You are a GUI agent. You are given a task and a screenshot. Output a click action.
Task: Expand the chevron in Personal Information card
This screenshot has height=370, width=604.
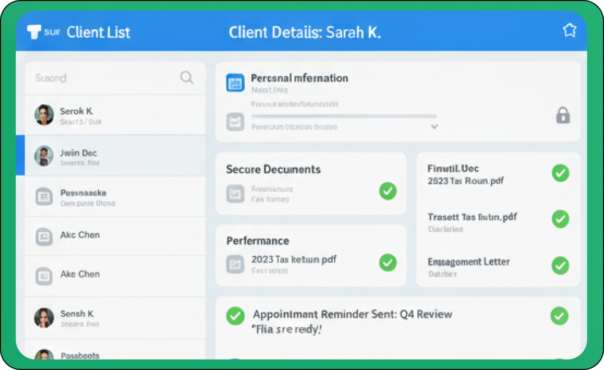pos(434,127)
